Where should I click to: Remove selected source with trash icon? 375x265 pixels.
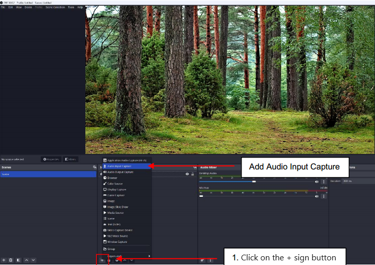109,260
